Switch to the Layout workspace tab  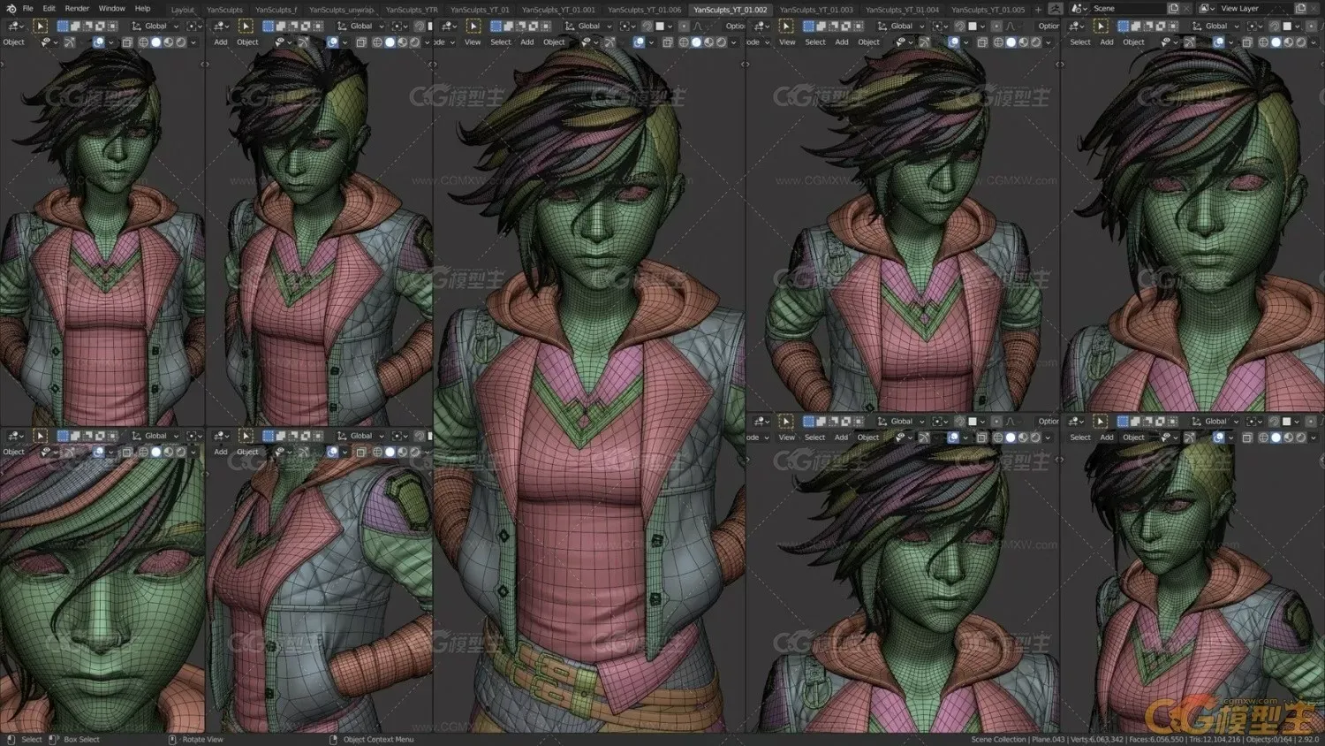(x=182, y=10)
